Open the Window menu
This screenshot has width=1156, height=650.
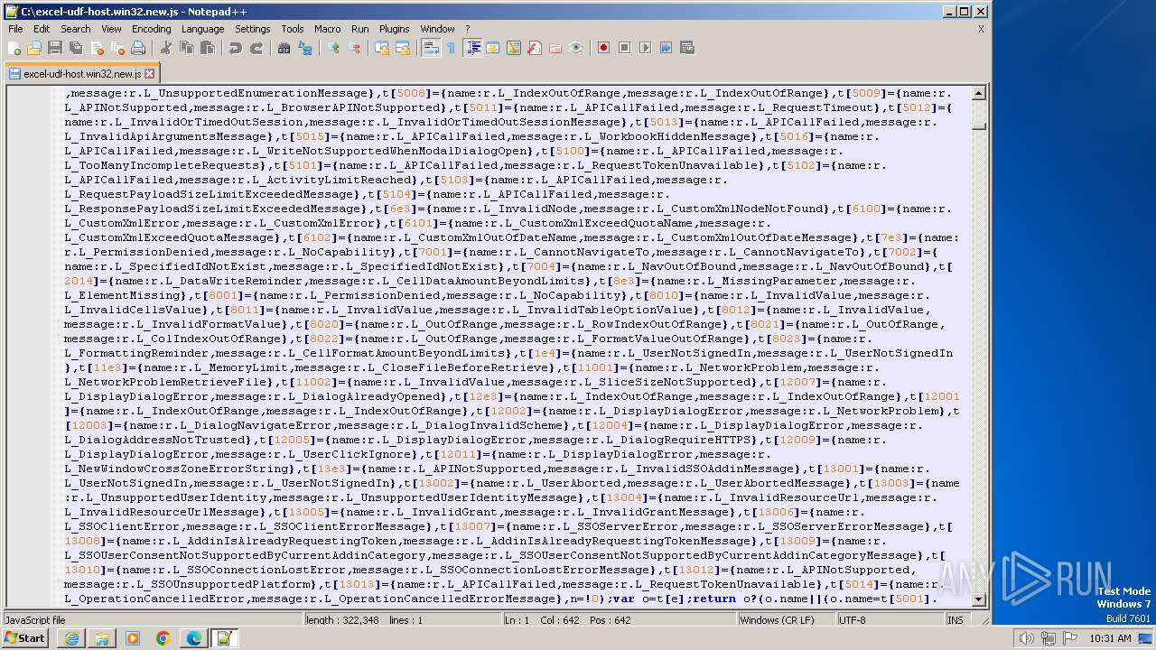(438, 29)
